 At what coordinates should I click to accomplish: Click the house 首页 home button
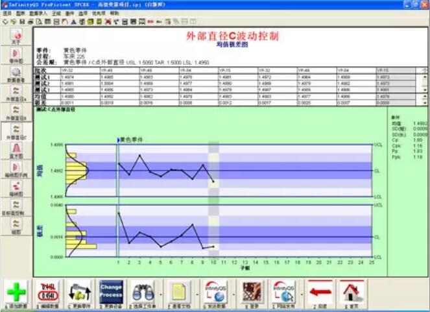pos(352,294)
